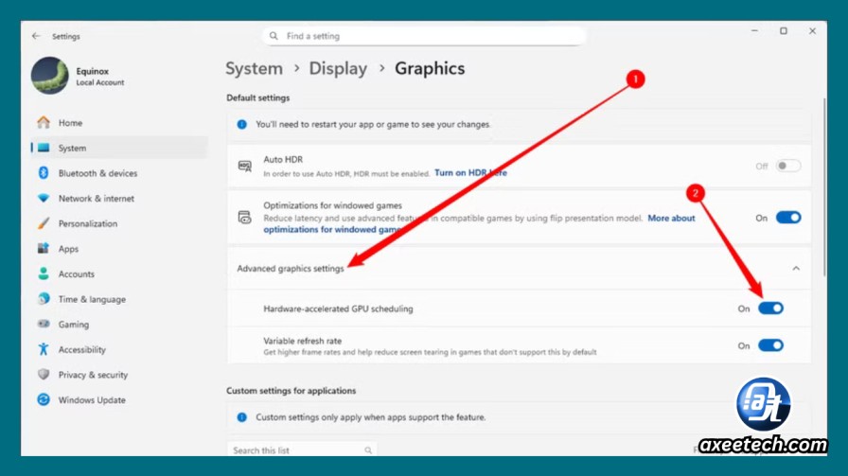Viewport: 848px width, 476px height.
Task: Click the Accounts person icon
Action: (44, 273)
